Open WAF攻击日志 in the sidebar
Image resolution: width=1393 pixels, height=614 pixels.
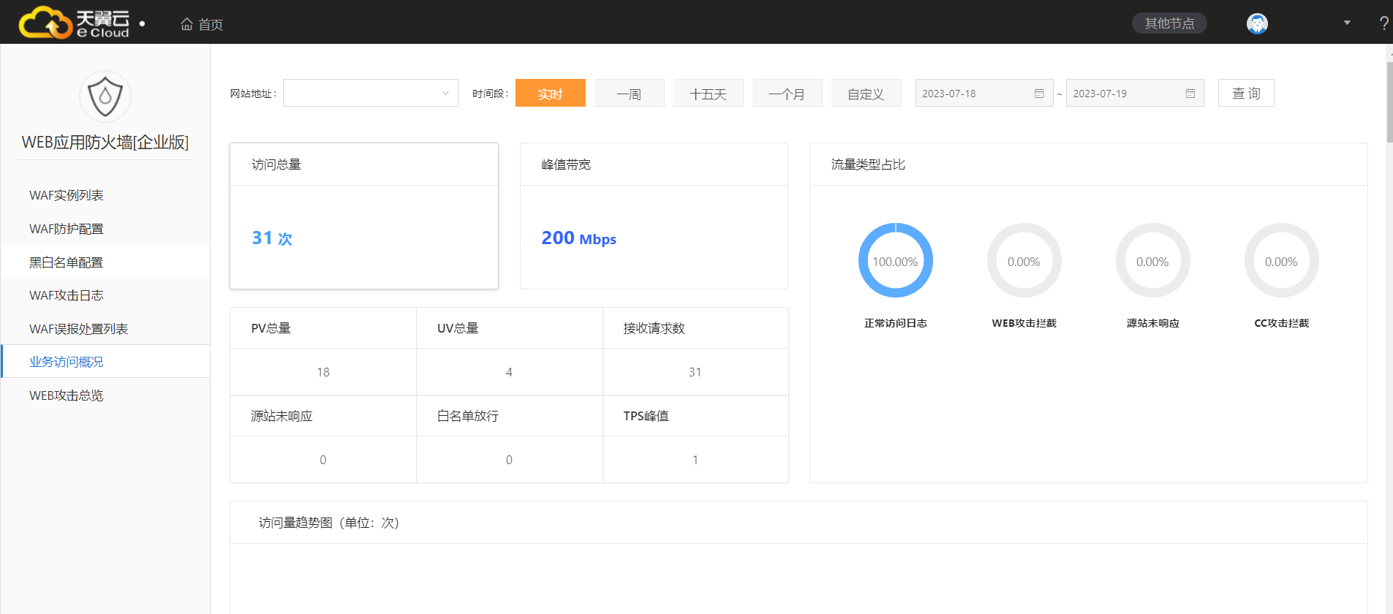click(x=67, y=295)
